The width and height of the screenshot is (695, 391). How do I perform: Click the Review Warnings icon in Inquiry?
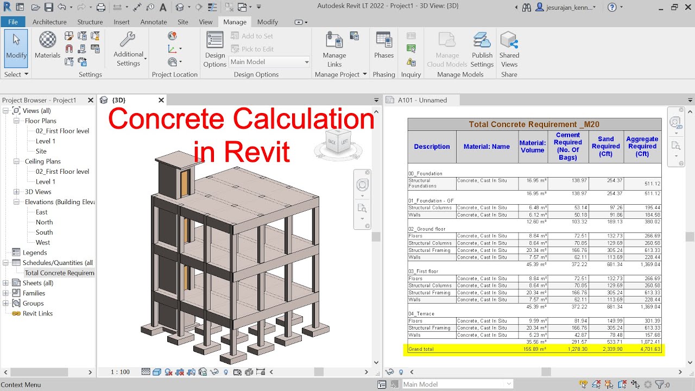pyautogui.click(x=411, y=62)
